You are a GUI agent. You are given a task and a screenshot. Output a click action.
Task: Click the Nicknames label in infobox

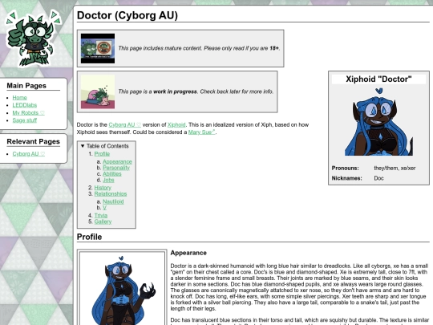pos(346,178)
